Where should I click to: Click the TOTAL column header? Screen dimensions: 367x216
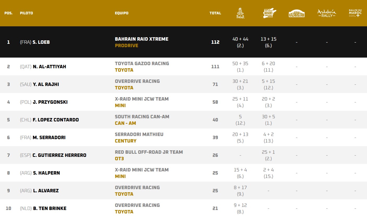tap(215, 13)
